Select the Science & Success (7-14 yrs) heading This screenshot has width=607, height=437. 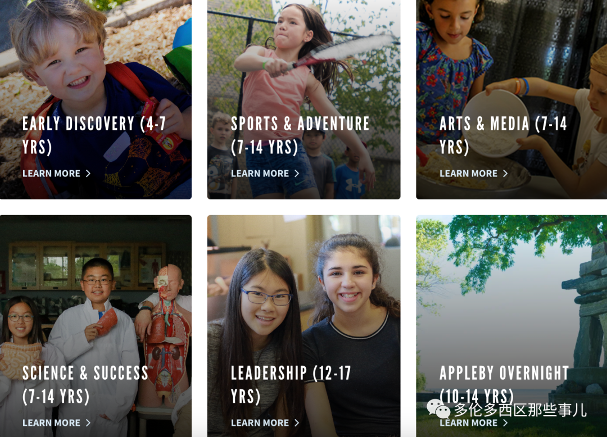pyautogui.click(x=85, y=385)
